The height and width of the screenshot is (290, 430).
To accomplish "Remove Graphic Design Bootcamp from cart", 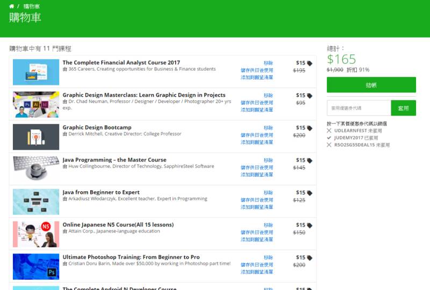I will 268,128.
